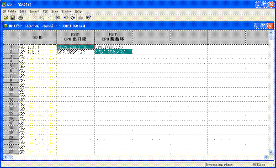This screenshot has height=168, width=276.
Task: Click the grayed Cut scissors icon
Action: (x=29, y=18)
